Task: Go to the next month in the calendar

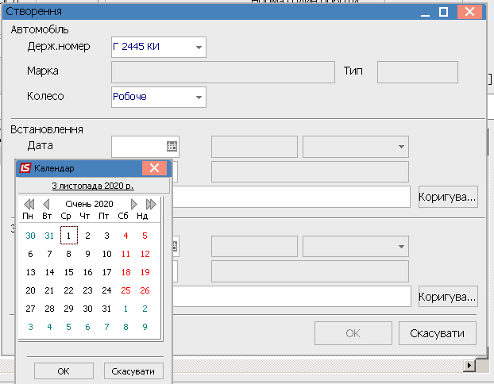Action: coord(134,204)
